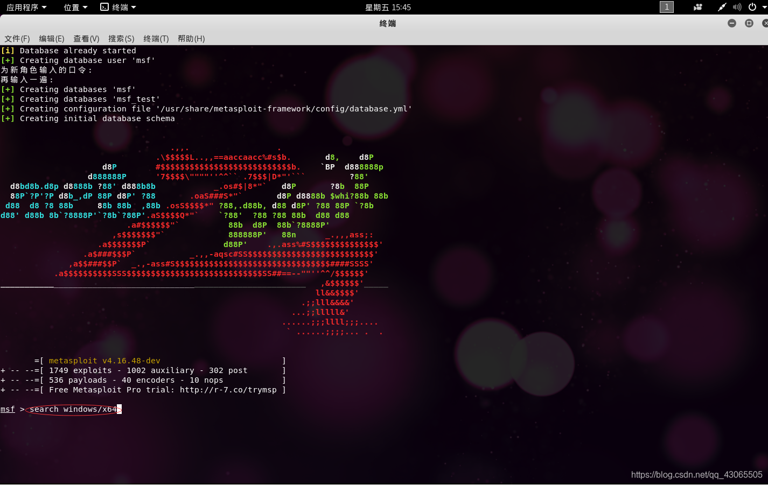Open the 终端 app menu in top bar

point(118,7)
